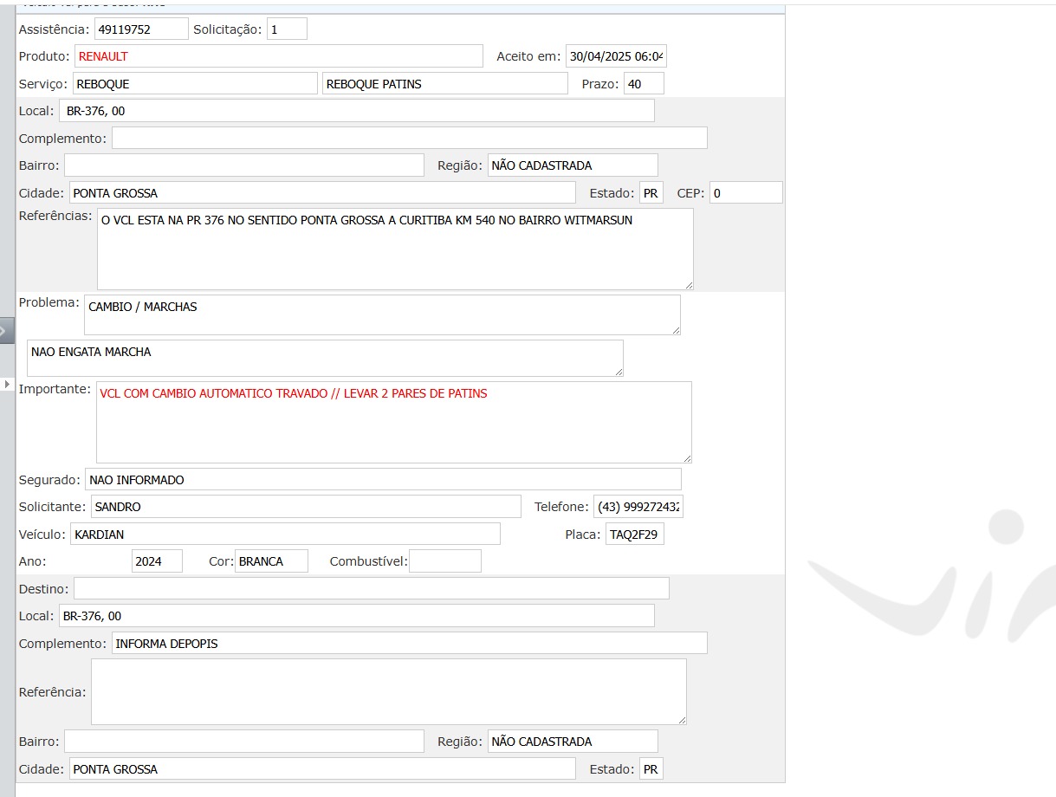Focus the empty Destino field

click(x=371, y=589)
